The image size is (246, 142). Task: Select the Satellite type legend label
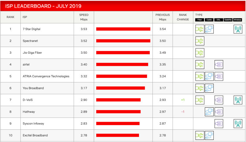pyautogui.click(x=228, y=20)
